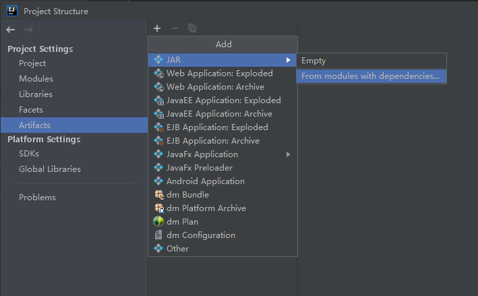Choose EJB Application: Exploded entry
478x296 pixels.
click(222, 127)
